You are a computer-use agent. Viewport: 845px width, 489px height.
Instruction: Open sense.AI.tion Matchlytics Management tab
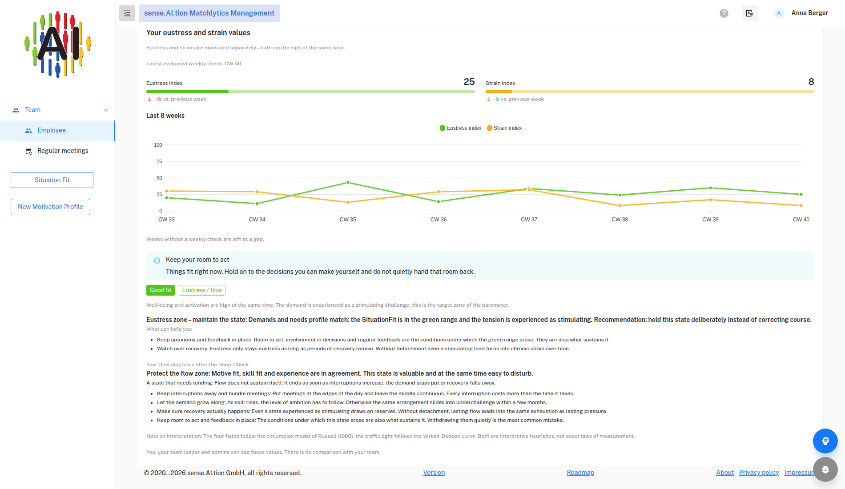tap(209, 13)
